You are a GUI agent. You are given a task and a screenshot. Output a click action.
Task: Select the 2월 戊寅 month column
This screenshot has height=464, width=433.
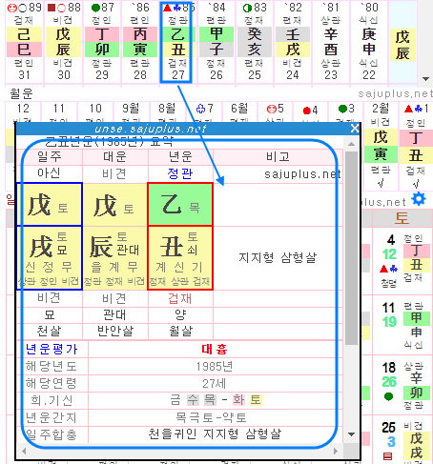click(381, 146)
